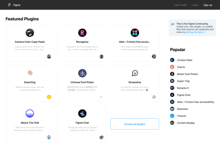
Task: Click author avatar on Able featured card
Action: pyautogui.click(x=154, y=57)
